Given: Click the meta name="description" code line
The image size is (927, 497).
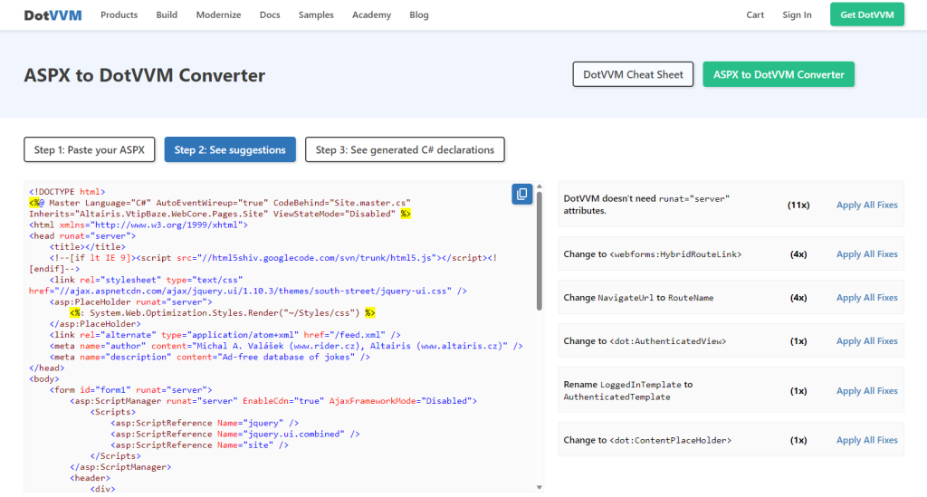Looking at the screenshot, I should pos(210,357).
